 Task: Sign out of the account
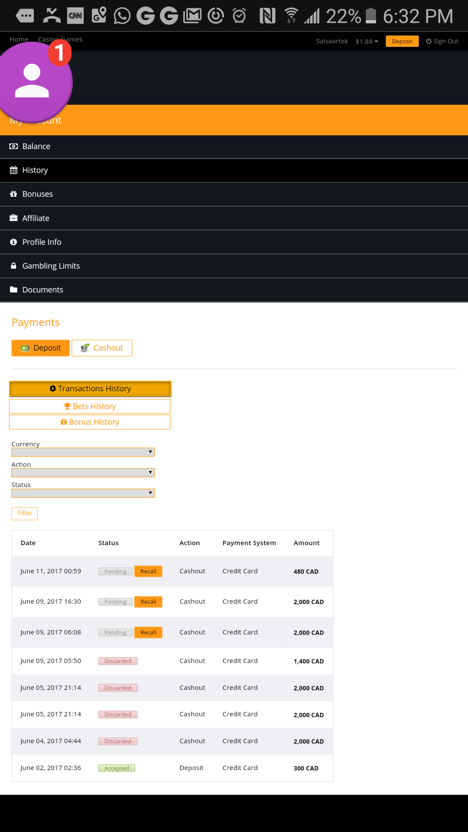point(442,41)
